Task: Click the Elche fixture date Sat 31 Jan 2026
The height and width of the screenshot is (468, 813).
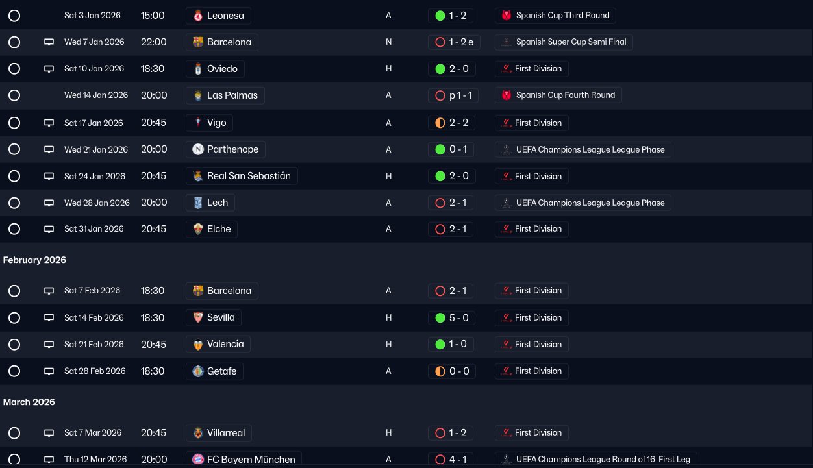Action: [x=94, y=229]
